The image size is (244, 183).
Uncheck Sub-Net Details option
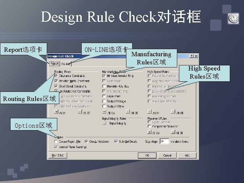click(116, 141)
